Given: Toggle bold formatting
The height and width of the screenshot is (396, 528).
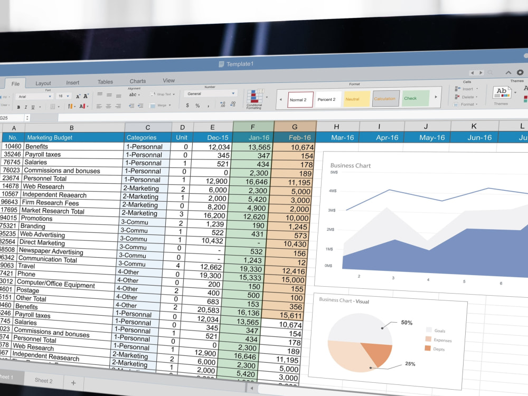Looking at the screenshot, I should point(18,107).
